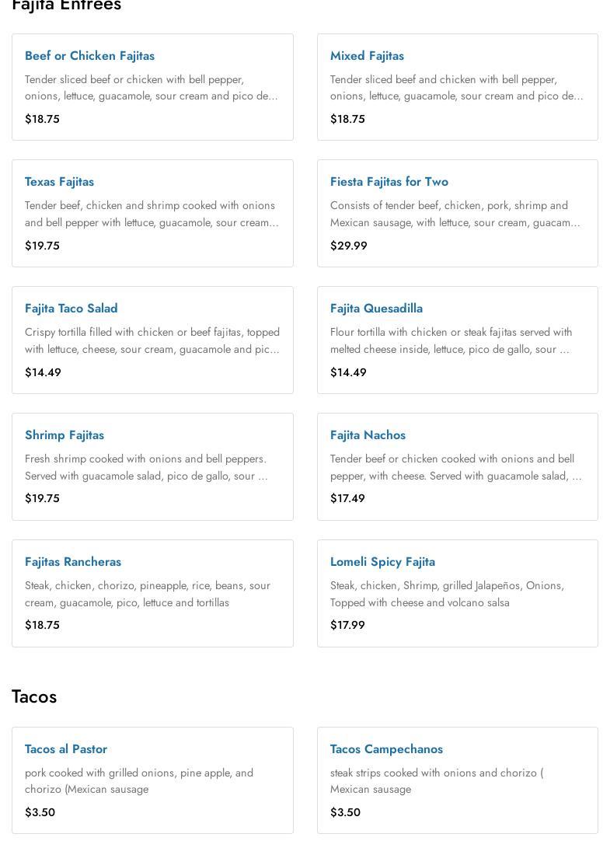Click the Tacos al Pastor $3.50 price

click(x=40, y=812)
